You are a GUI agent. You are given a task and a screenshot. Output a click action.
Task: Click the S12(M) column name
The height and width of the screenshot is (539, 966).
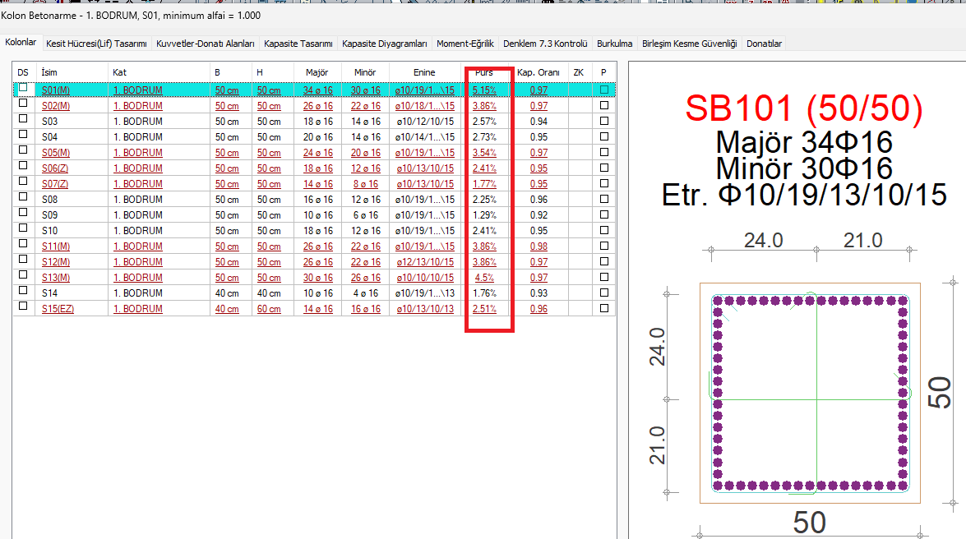click(x=55, y=262)
